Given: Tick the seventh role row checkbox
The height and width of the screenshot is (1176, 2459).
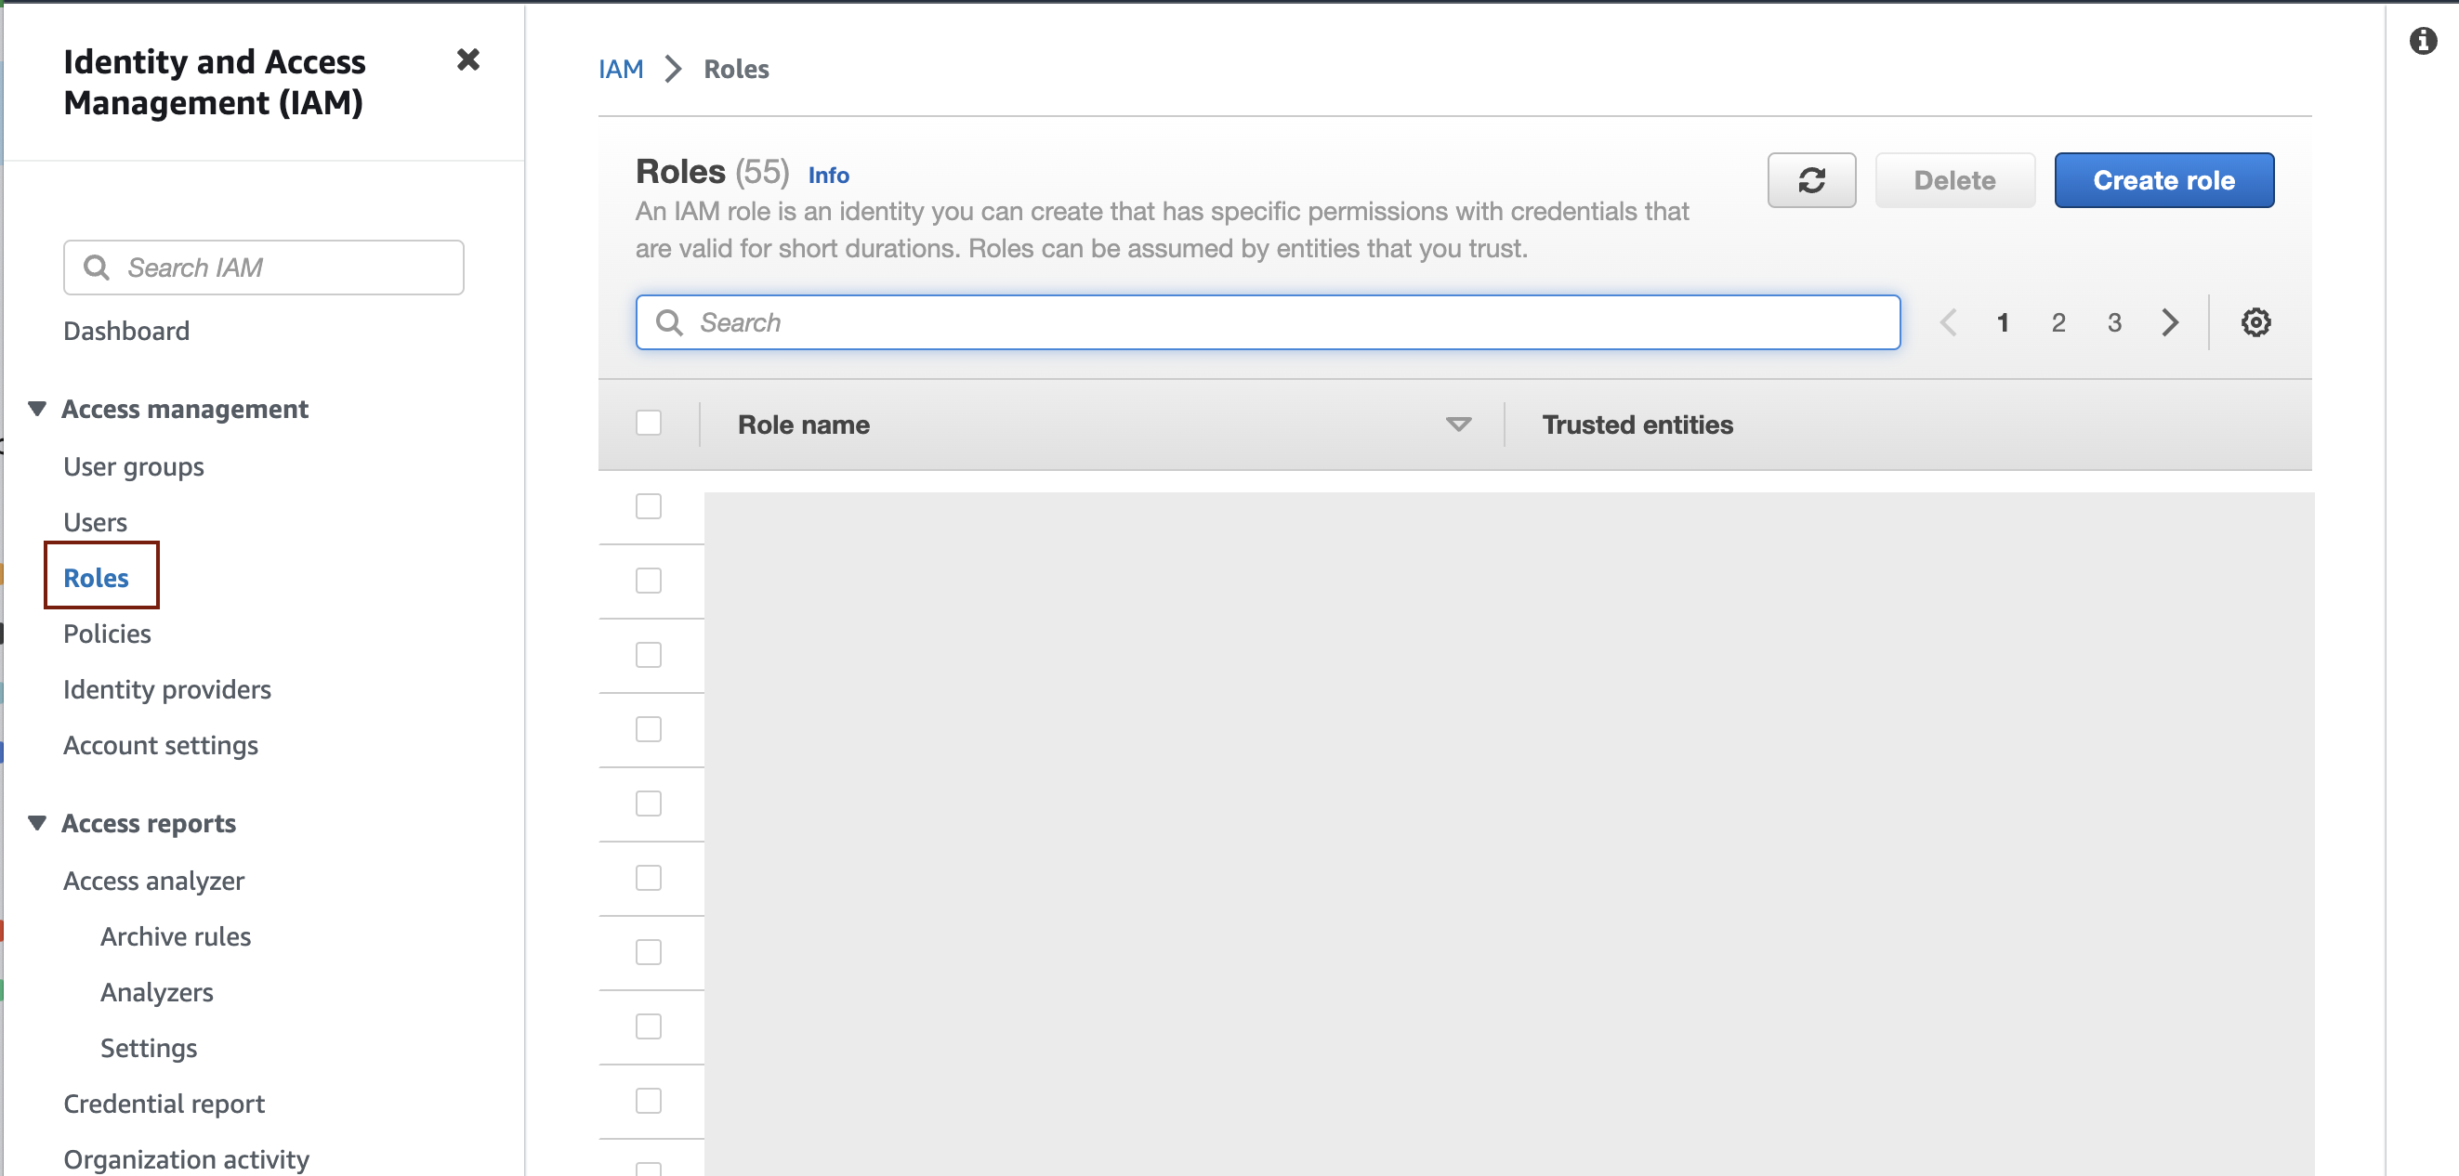Looking at the screenshot, I should tap(648, 953).
